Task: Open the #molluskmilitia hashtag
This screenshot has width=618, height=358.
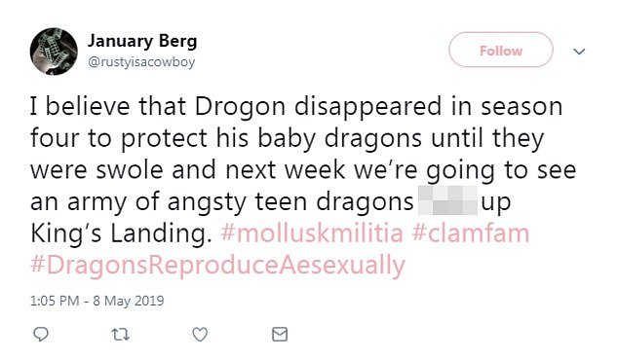Action: pos(312,233)
